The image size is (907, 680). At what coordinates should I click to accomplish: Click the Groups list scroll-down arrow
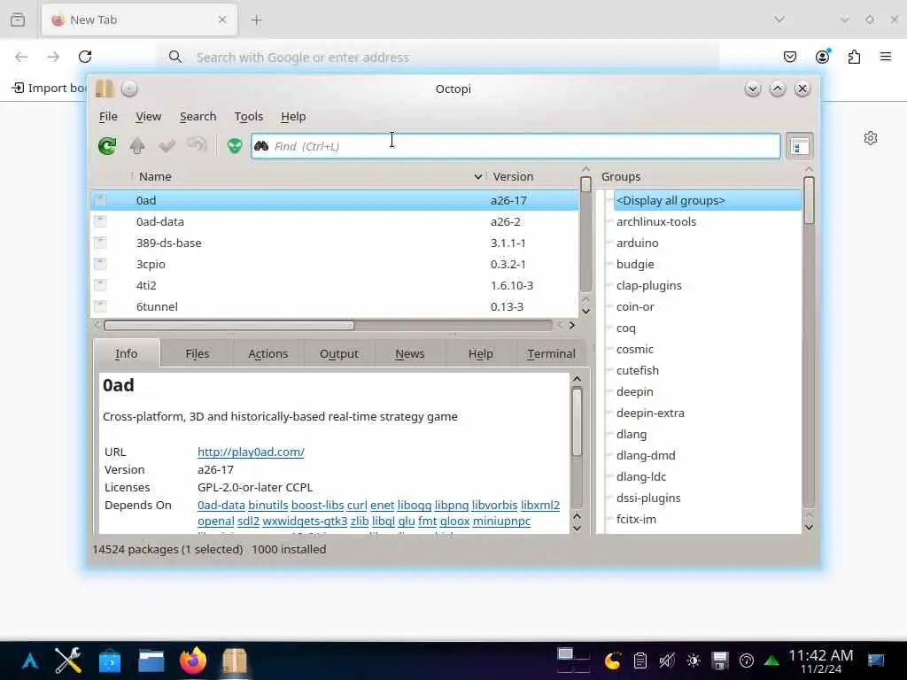[x=809, y=527]
